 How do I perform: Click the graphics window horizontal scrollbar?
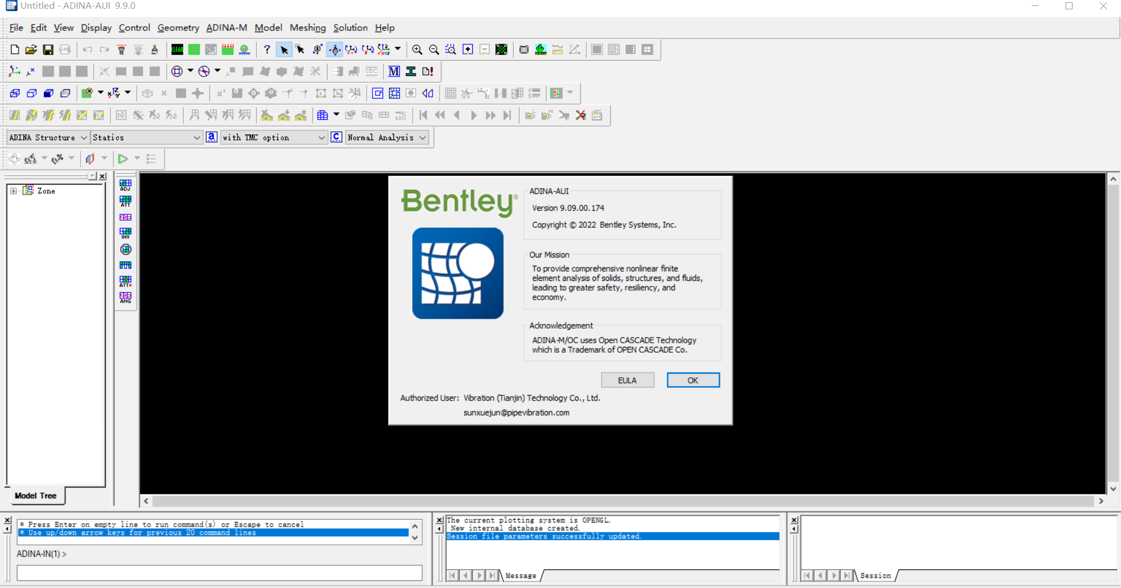(622, 501)
